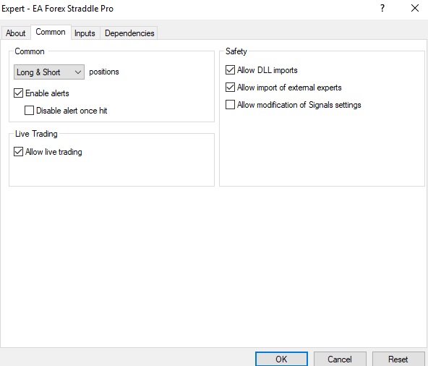
Task: Toggle the Enable alerts checkbox
Action: tap(18, 93)
